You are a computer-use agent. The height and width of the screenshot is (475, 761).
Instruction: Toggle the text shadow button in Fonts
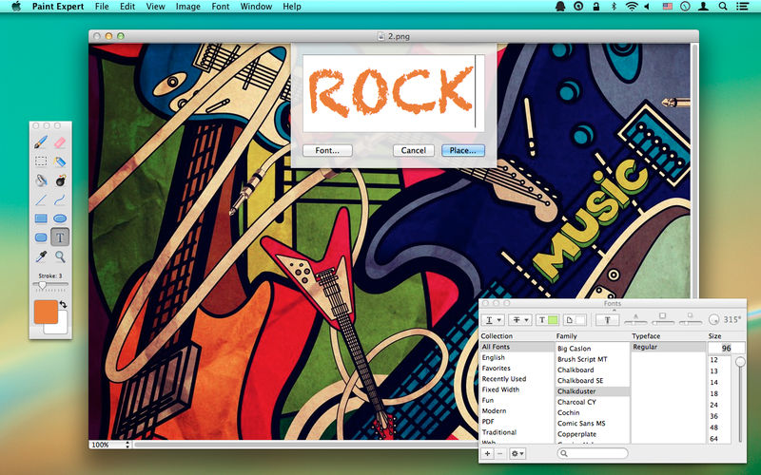[x=607, y=320]
